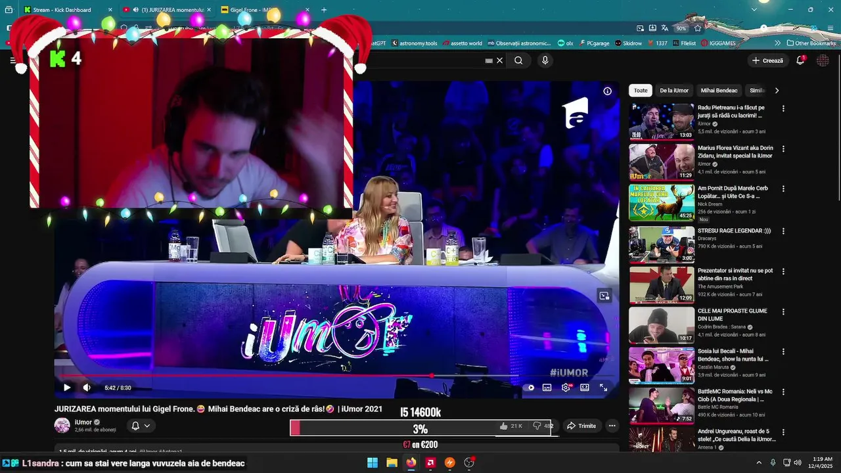
Task: Click the Creează button
Action: pos(767,60)
